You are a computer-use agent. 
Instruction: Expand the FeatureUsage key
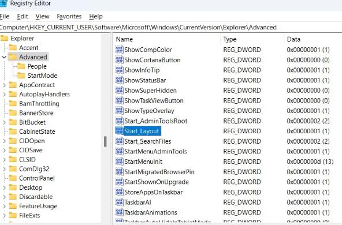coord(4,206)
